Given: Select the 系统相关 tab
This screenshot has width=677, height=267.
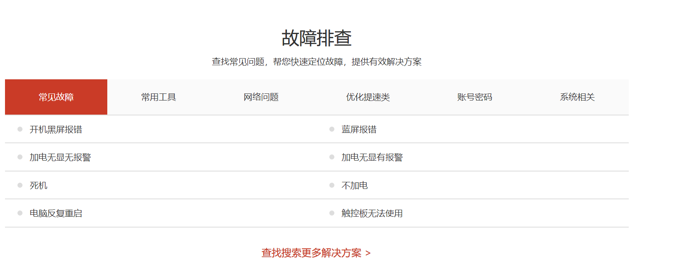Looking at the screenshot, I should tap(577, 97).
